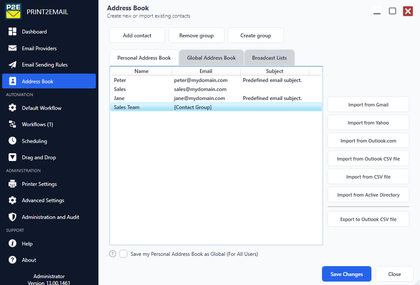Switch to Personal Address Book tab
Image resolution: width=420 pixels, height=285 pixels.
(x=144, y=58)
